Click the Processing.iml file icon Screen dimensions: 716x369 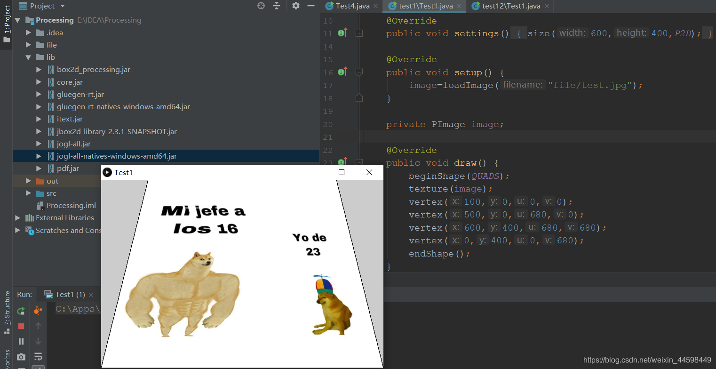[x=40, y=205]
